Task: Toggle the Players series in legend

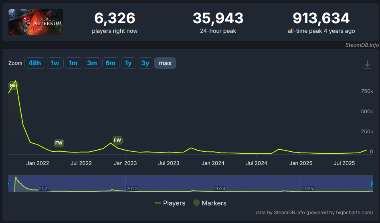Action: point(170,203)
